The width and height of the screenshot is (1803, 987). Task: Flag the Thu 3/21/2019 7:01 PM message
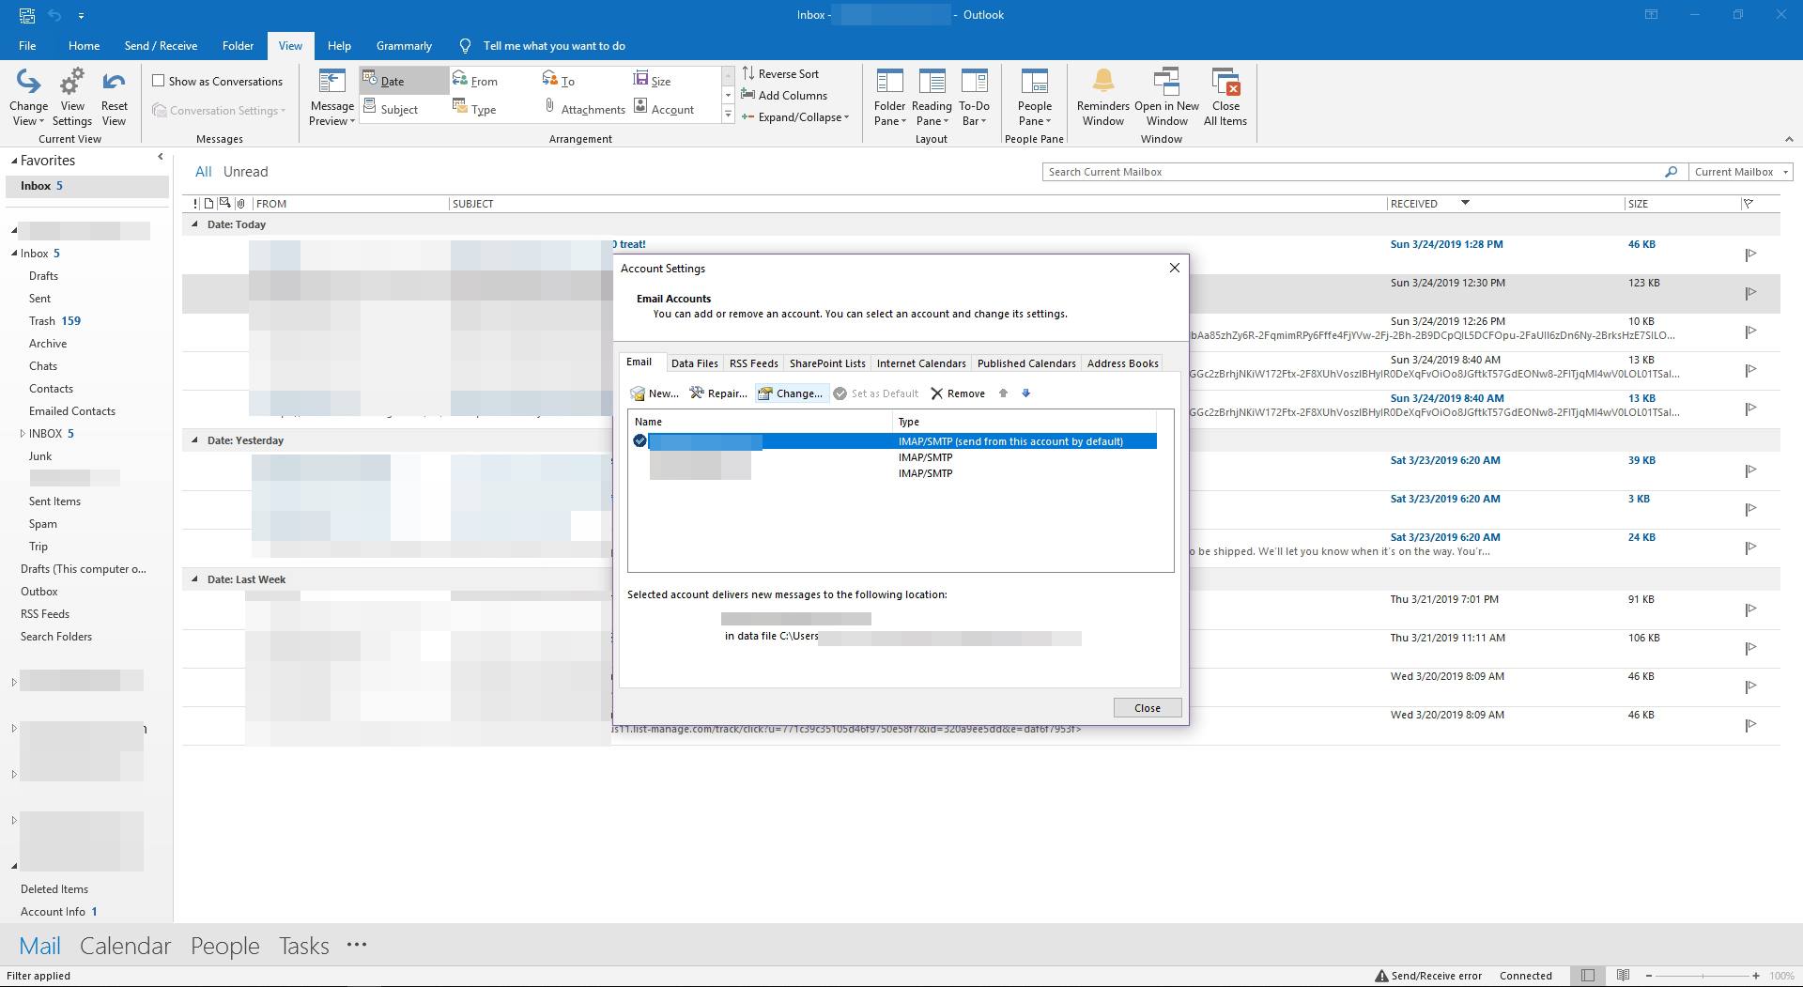[x=1750, y=609]
